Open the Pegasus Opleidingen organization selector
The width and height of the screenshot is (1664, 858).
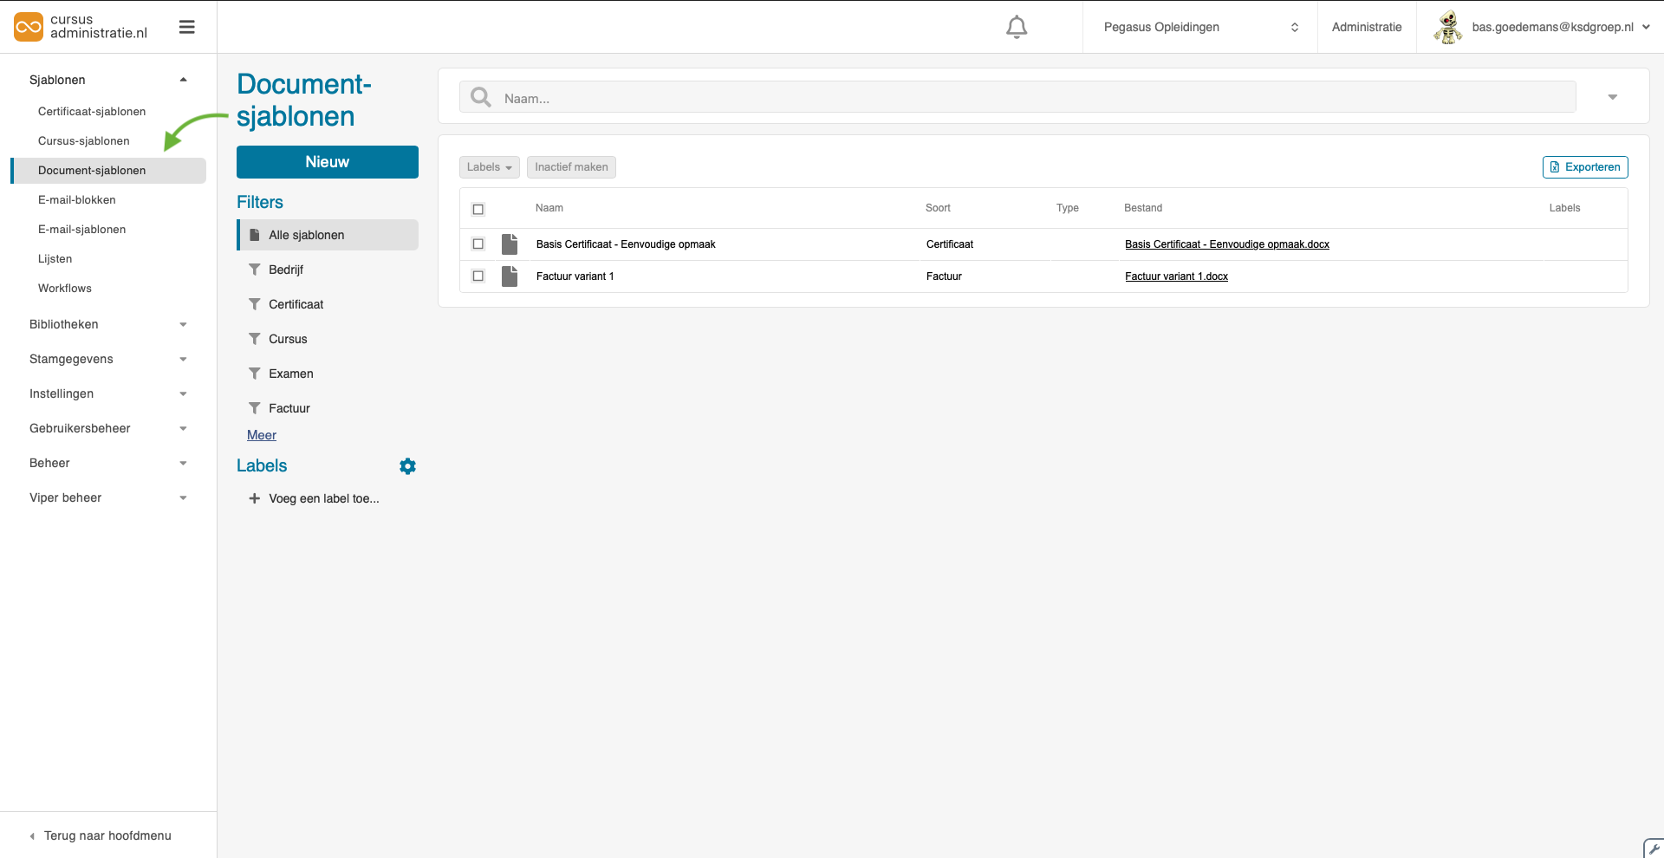(1199, 27)
